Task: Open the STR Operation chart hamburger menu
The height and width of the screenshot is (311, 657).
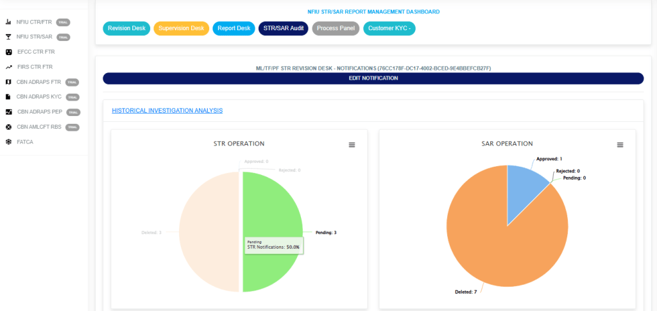Action: pos(352,145)
